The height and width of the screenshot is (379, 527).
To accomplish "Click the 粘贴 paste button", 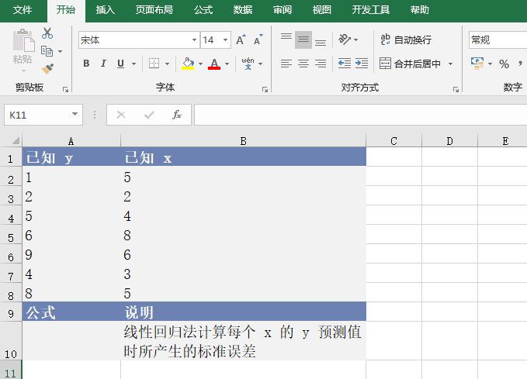I will click(23, 48).
